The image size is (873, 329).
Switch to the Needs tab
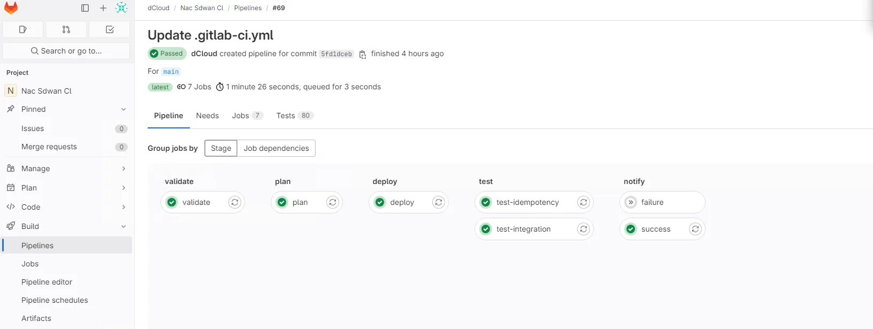click(x=208, y=116)
